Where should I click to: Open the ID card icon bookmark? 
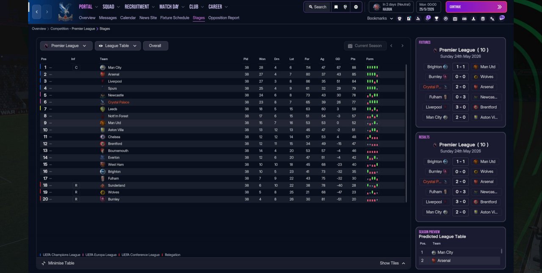[464, 19]
